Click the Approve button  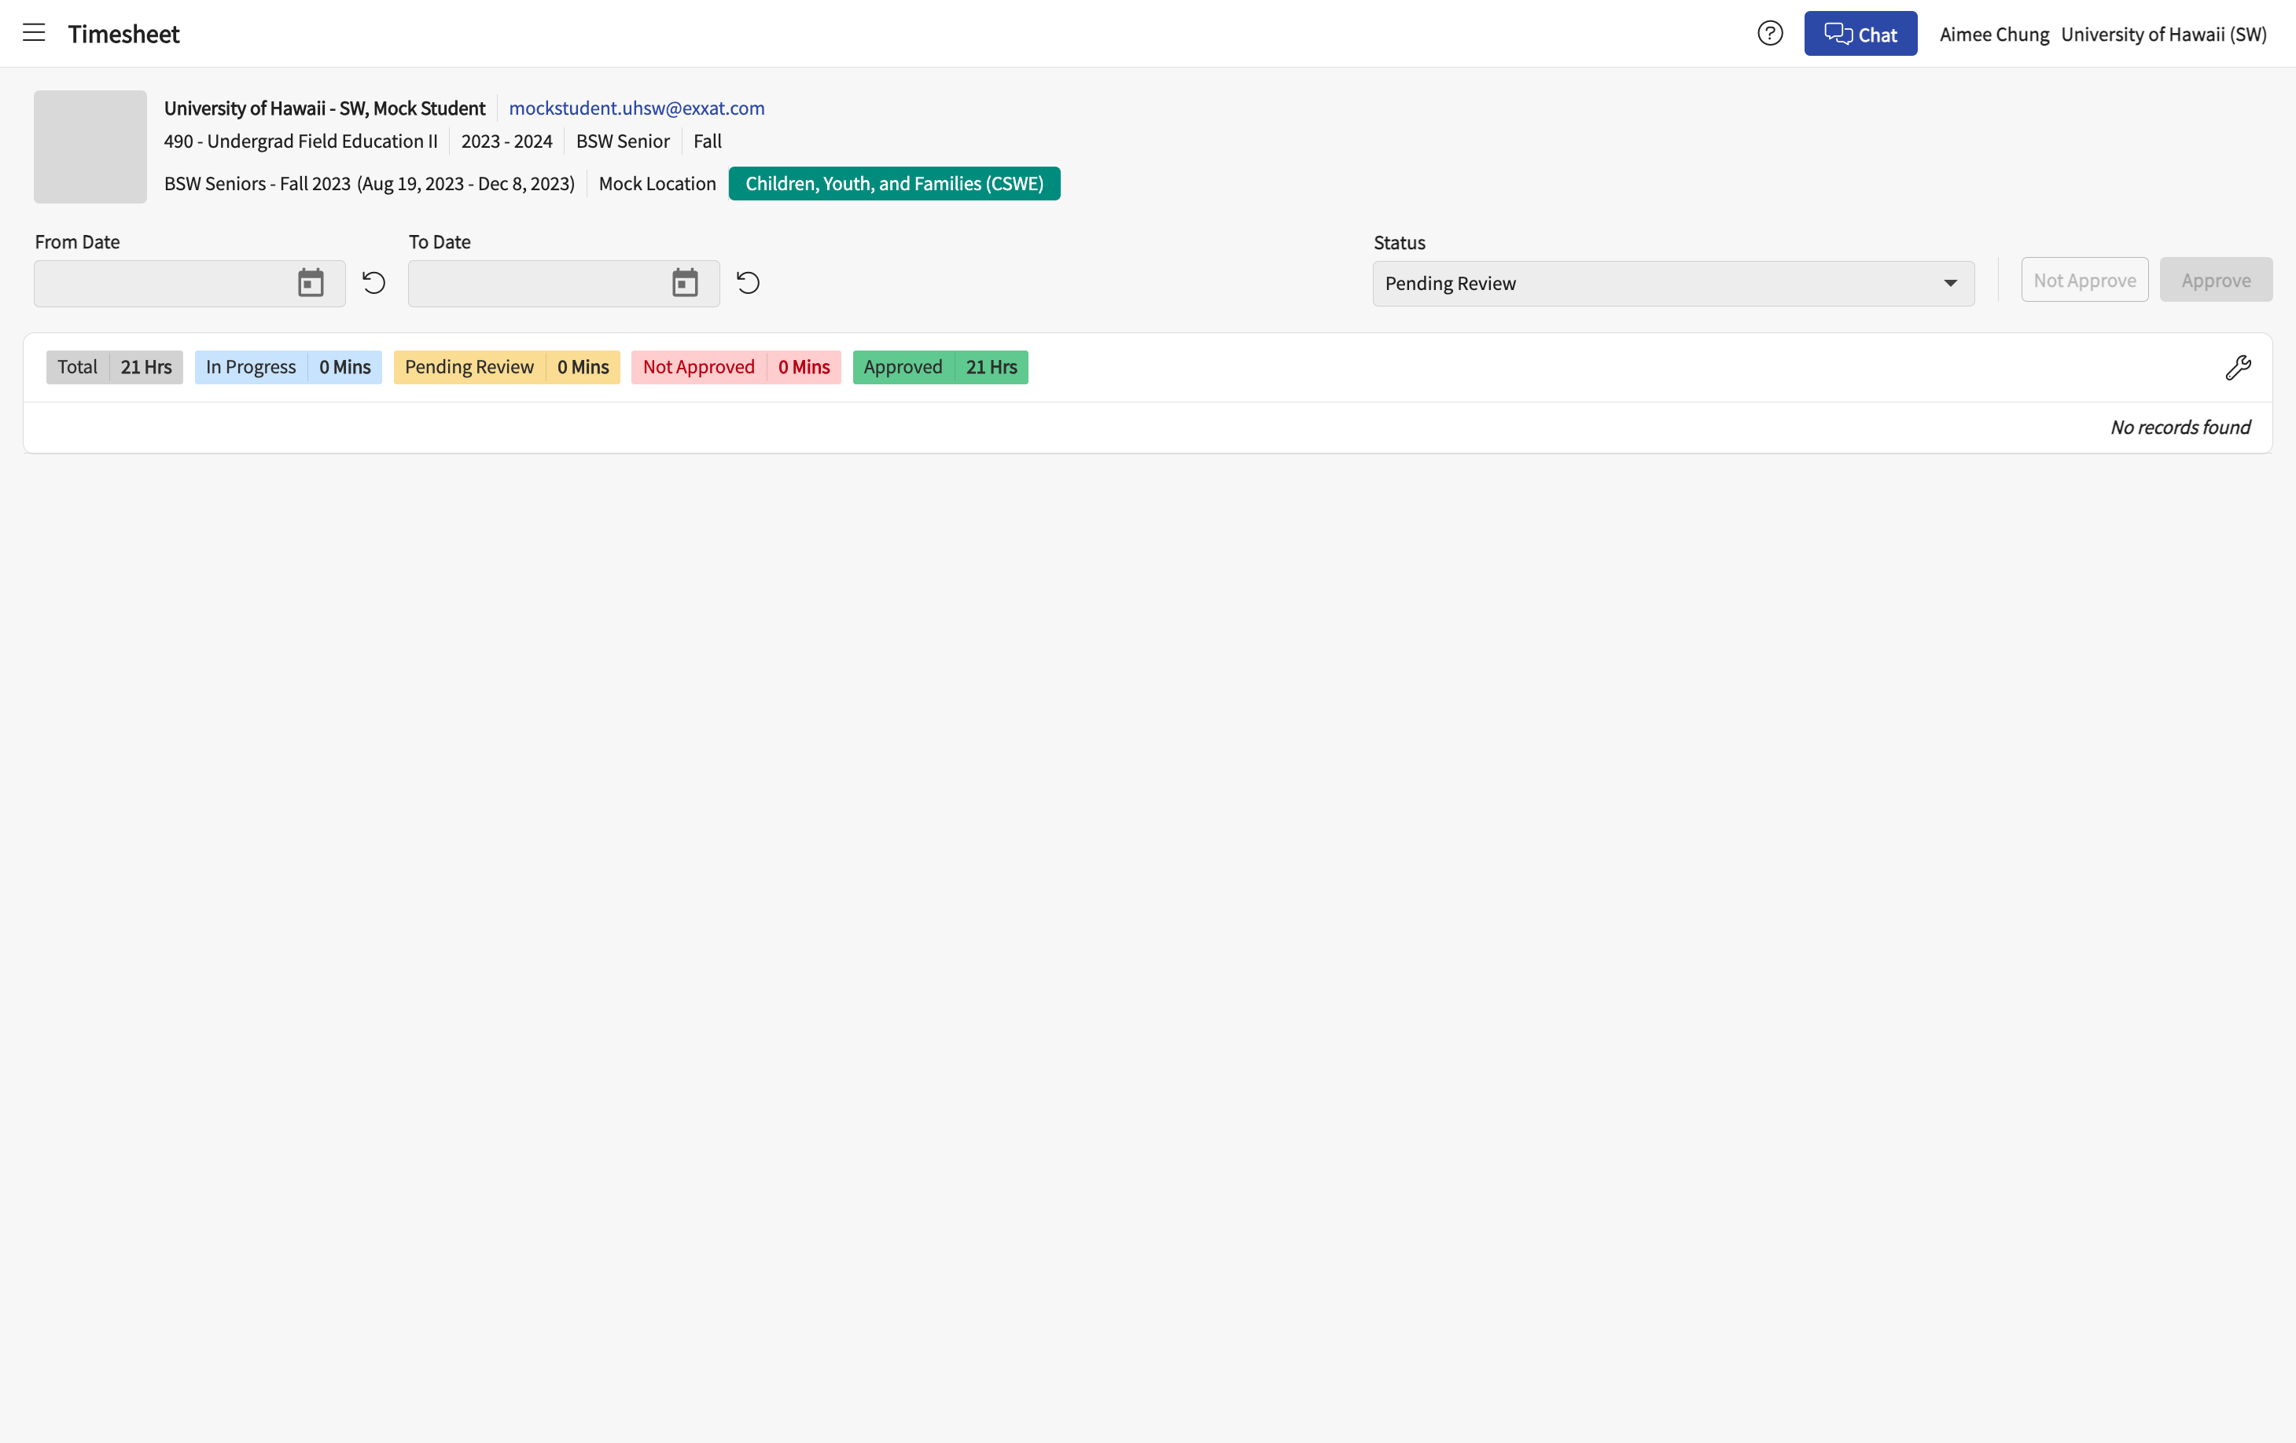pyautogui.click(x=2216, y=281)
